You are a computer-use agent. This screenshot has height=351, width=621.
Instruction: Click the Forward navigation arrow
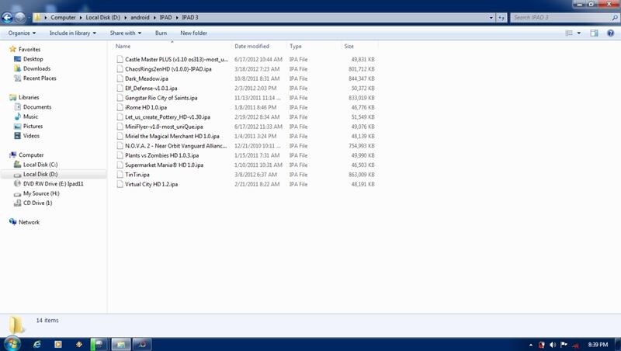[20, 17]
